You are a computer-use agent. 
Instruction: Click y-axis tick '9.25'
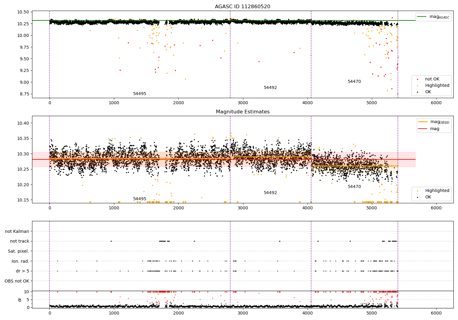25,70
